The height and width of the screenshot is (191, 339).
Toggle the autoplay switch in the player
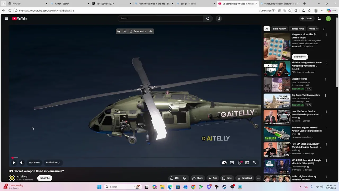pyautogui.click(x=224, y=163)
